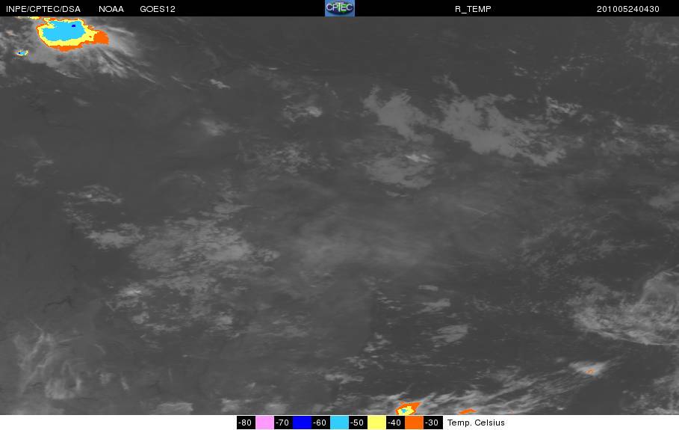The height and width of the screenshot is (430, 679).
Task: Click the -30 legend value
Action: pyautogui.click(x=432, y=423)
